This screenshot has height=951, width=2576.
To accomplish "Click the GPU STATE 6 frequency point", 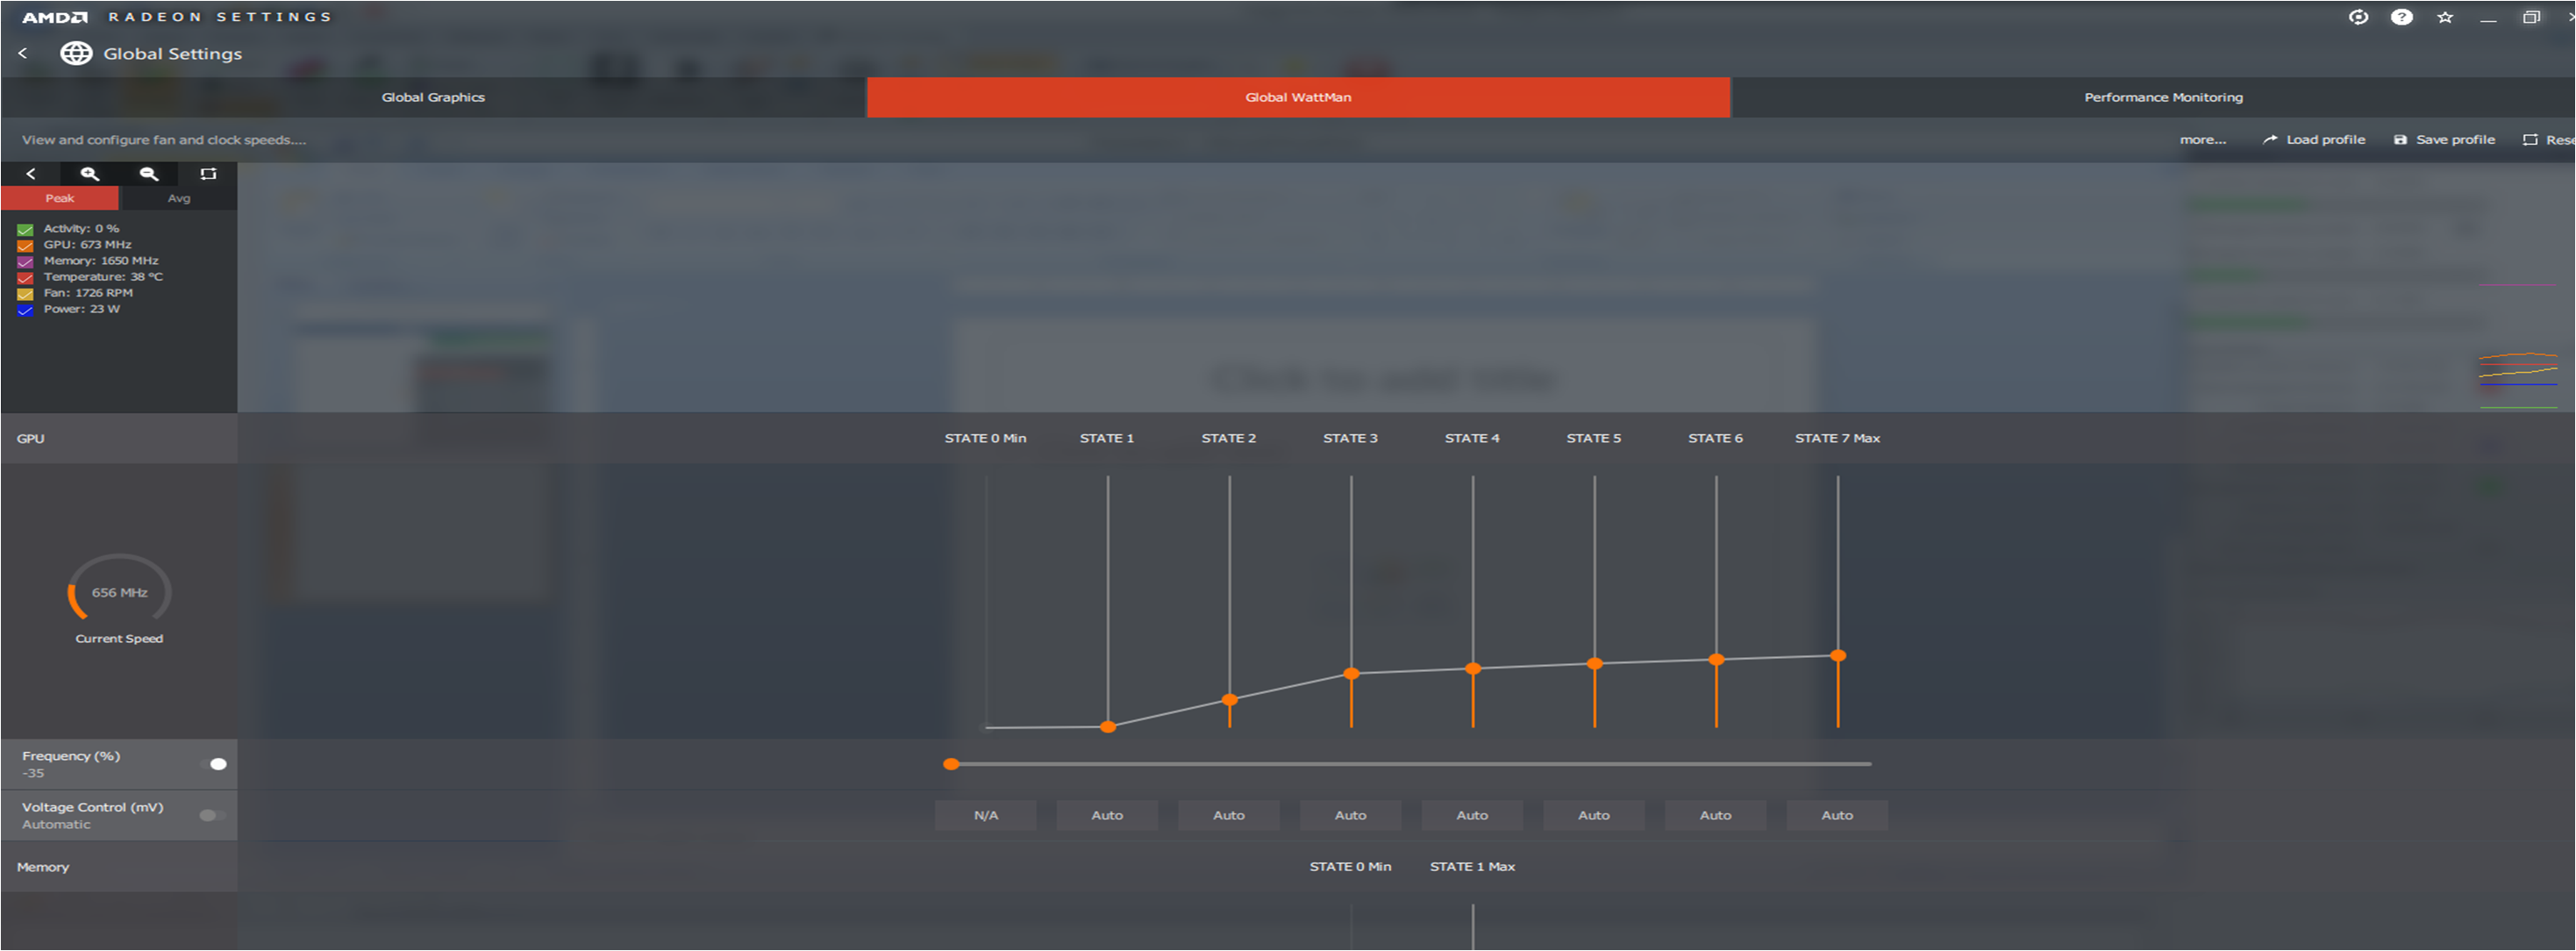I will click(x=1716, y=659).
